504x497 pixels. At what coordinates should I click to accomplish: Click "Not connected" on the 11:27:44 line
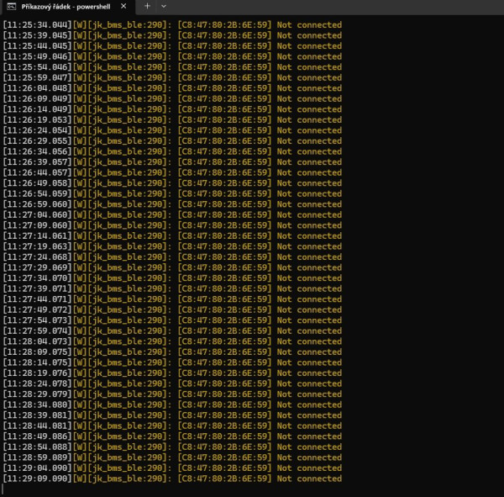tap(308, 299)
